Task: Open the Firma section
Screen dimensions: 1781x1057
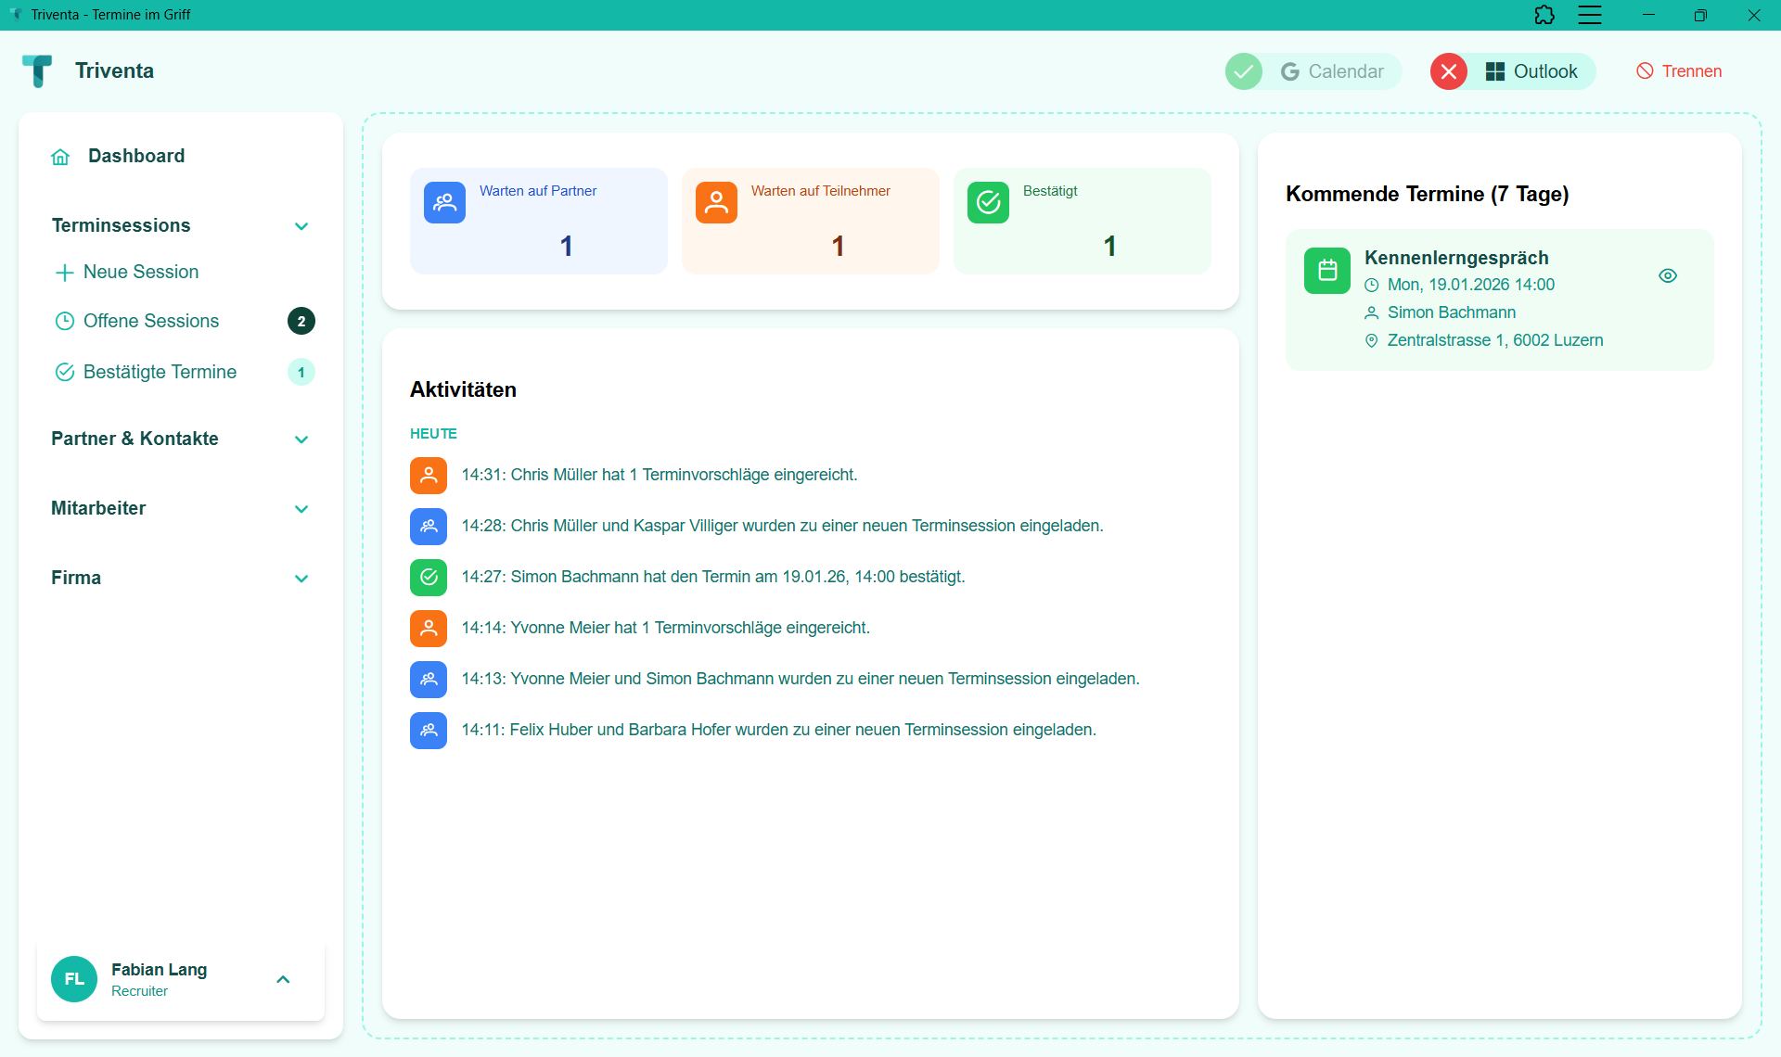Action: (301, 578)
